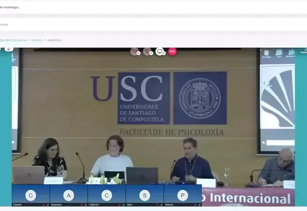This screenshot has height=211, width=307.
Task: Click the picture-in-picture icon at video top-left
Action: [8, 49]
